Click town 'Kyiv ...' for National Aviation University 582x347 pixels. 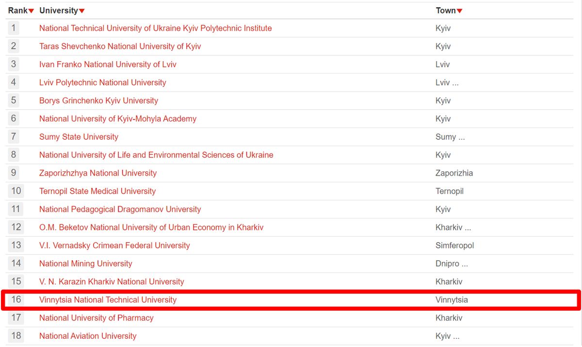447,336
